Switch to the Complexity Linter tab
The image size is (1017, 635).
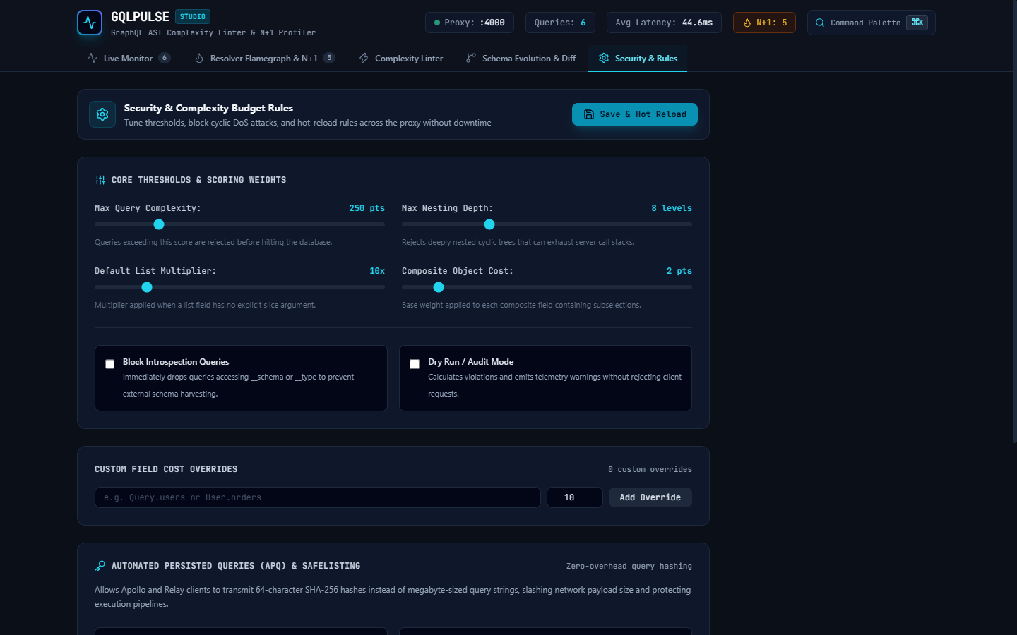[401, 58]
